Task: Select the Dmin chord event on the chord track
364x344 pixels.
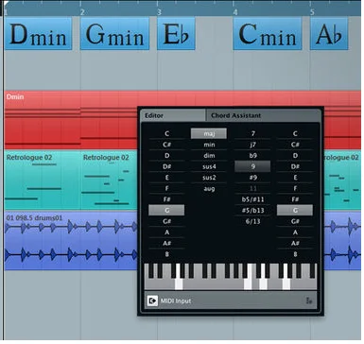Action: [38, 34]
